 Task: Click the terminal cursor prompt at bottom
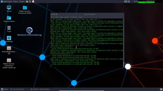(51, 66)
